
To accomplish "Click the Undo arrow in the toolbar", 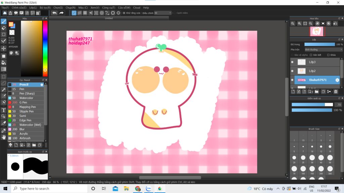I will [54, 13].
